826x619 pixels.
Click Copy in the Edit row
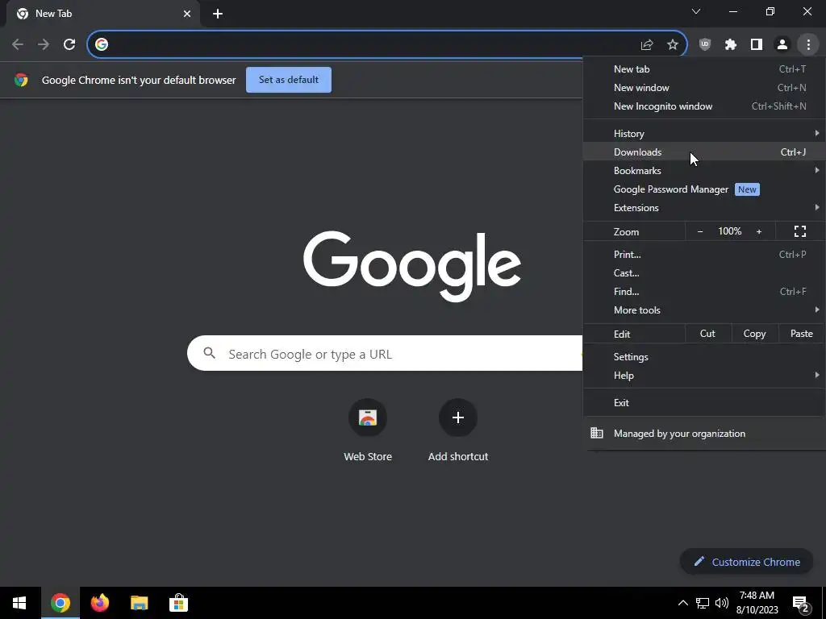click(754, 334)
